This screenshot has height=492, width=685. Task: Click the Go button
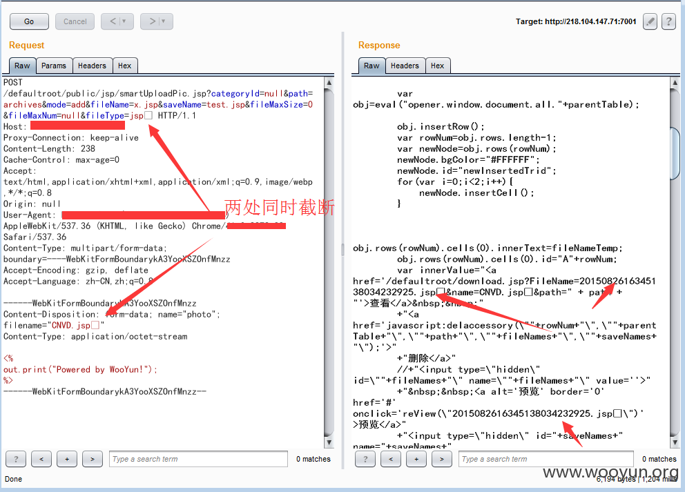click(x=29, y=21)
